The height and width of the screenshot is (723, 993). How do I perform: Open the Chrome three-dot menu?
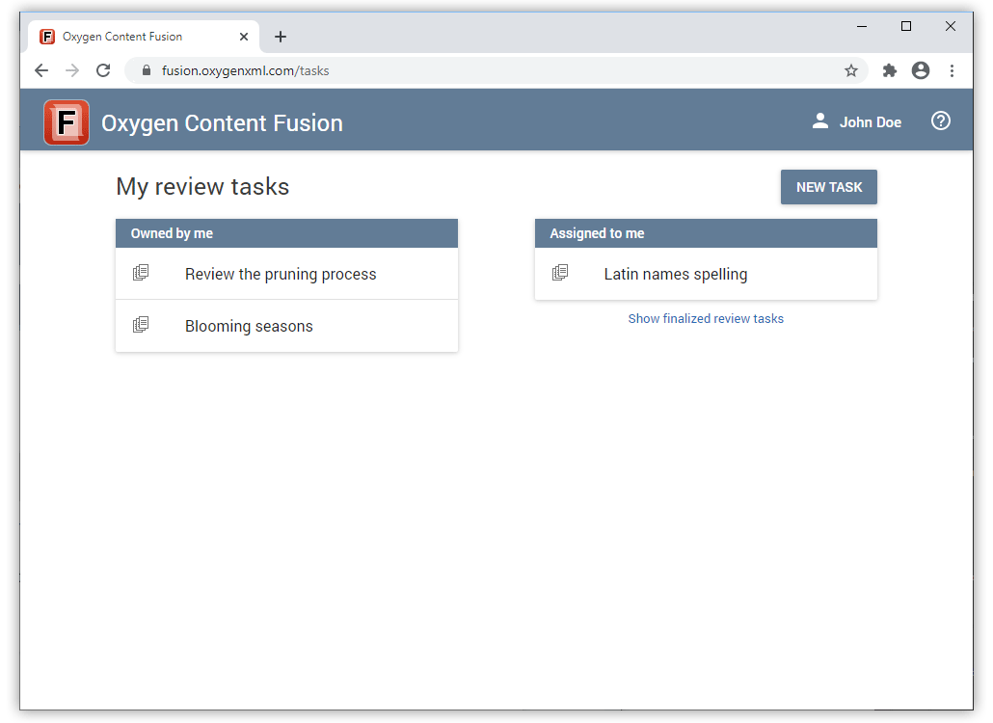[x=952, y=70]
